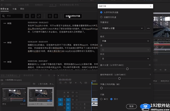Switch to the 字幕 tab
The width and height of the screenshot is (170, 111).
(x=14, y=9)
